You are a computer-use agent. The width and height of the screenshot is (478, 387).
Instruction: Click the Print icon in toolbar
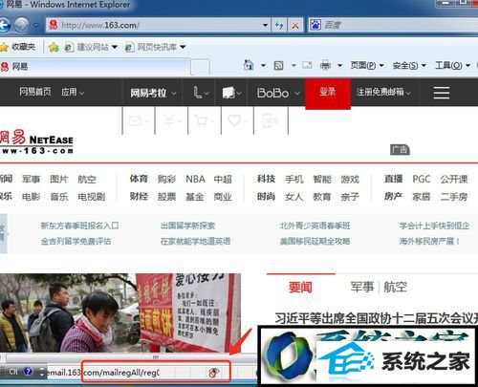325,65
